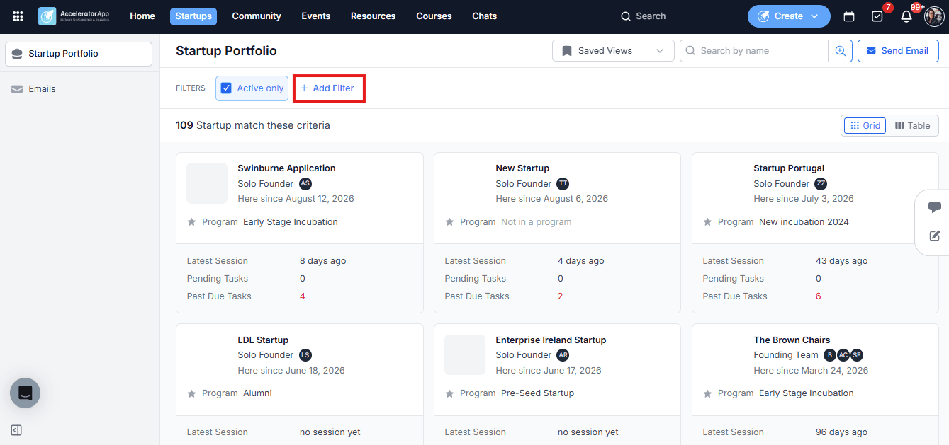Click the Enterprise Ireland Startup logo placeholder
The height and width of the screenshot is (445, 949).
(x=465, y=355)
